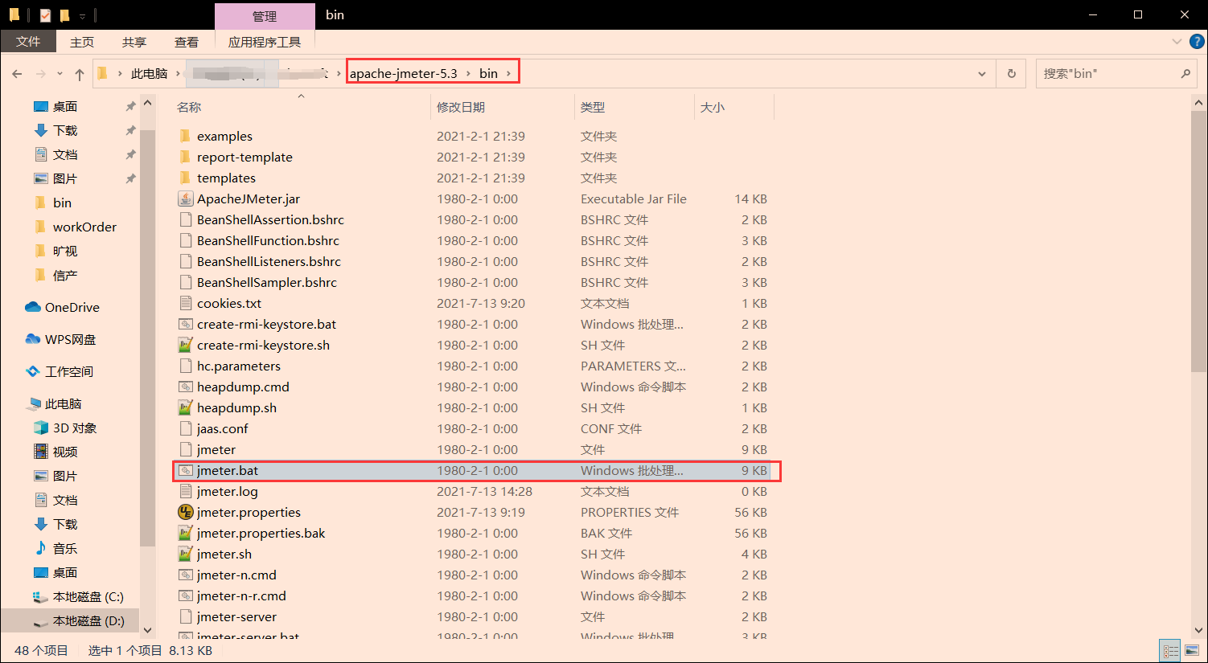This screenshot has height=663, width=1208.
Task: Open the 应用程序工具 management tab
Action: [264, 41]
